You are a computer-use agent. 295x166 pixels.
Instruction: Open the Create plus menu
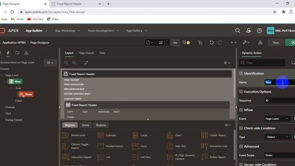click(x=234, y=42)
